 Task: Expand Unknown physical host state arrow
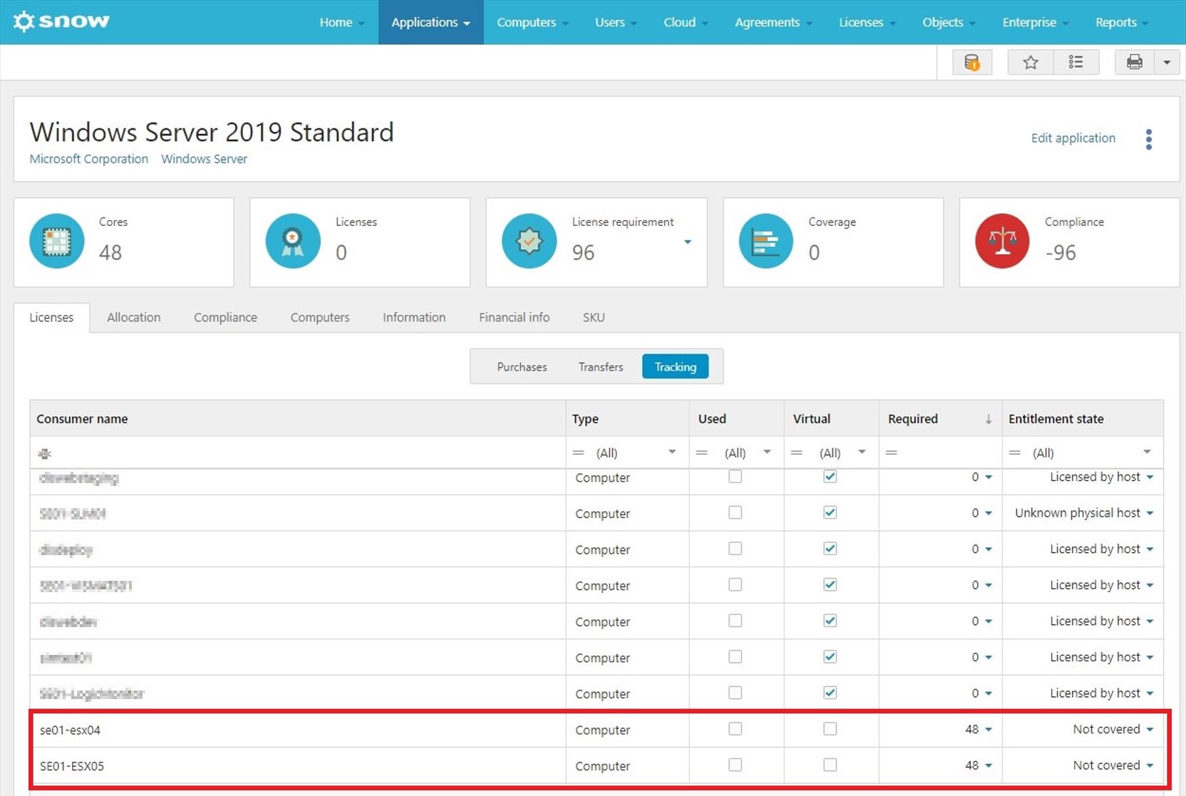click(1150, 513)
